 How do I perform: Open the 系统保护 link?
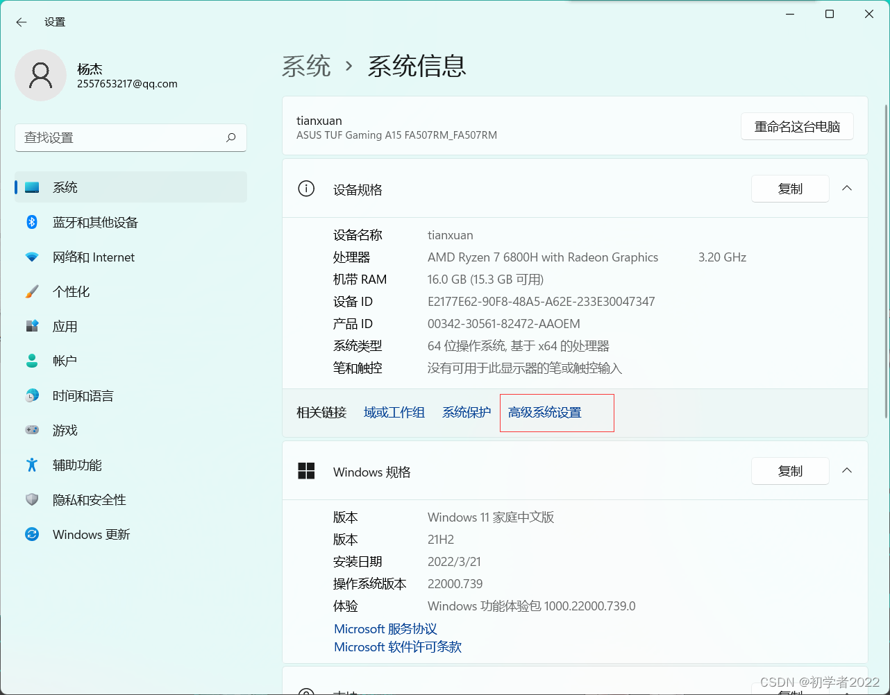pyautogui.click(x=467, y=412)
